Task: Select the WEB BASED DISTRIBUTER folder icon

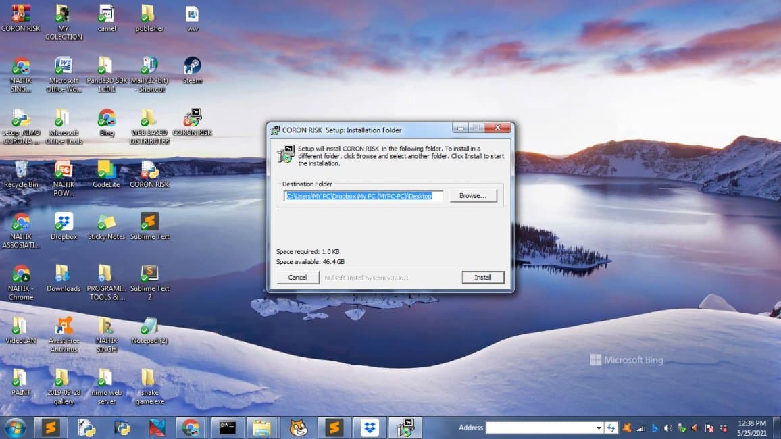Action: (x=149, y=127)
